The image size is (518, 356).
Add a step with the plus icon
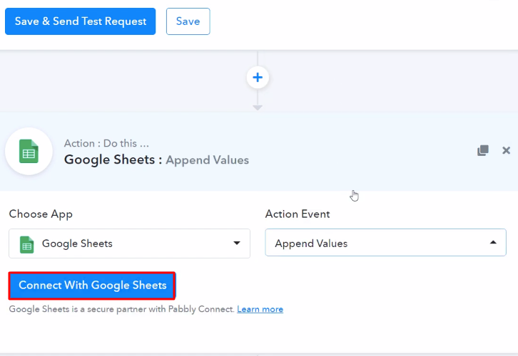(x=258, y=78)
